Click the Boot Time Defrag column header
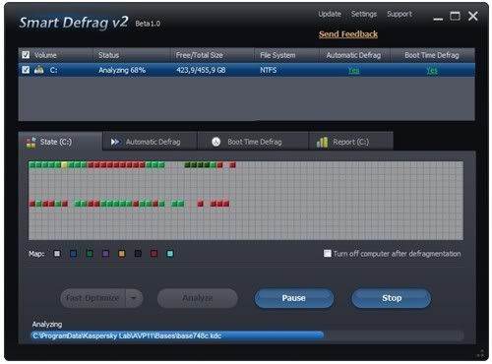Viewport: 492px width, 364px height. pos(433,55)
